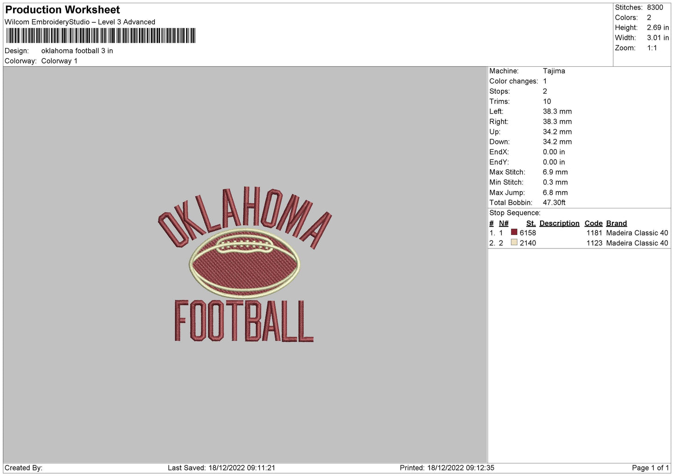
Task: Click the Zoom value '1:1'
Action: point(652,48)
